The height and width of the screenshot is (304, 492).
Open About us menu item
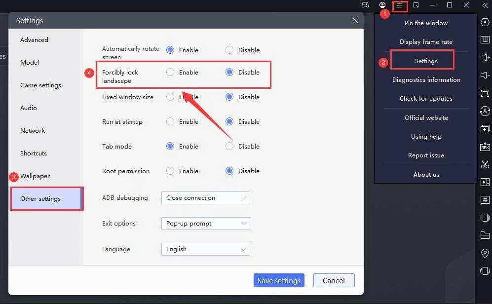tap(426, 174)
